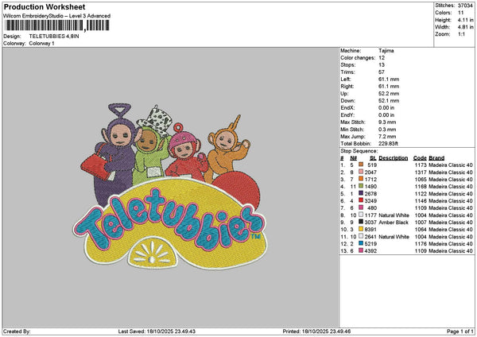This screenshot has width=477, height=337.
Task: Click the Natural White swatch at stop 8
Action: 363,215
